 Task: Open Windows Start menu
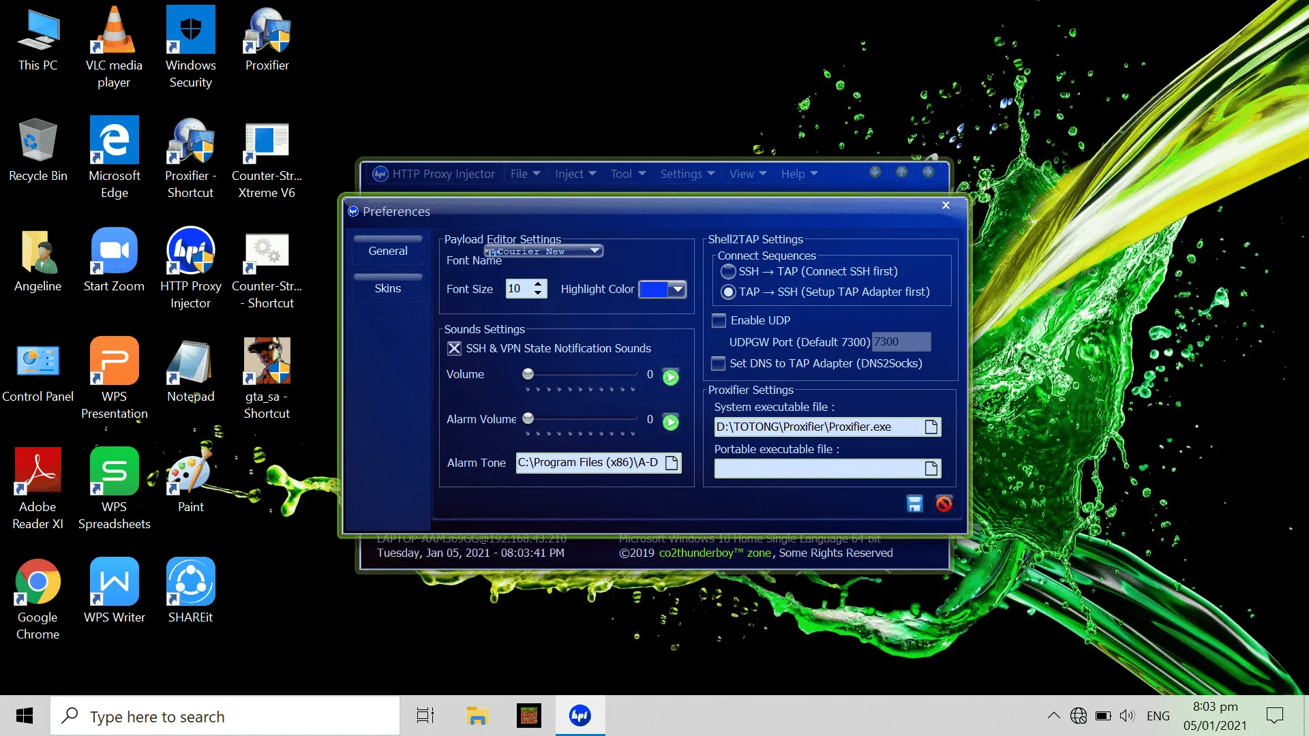tap(25, 716)
